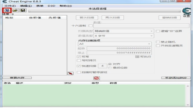Open the 表单 menu
193x108 pixels.
click(x=40, y=6)
